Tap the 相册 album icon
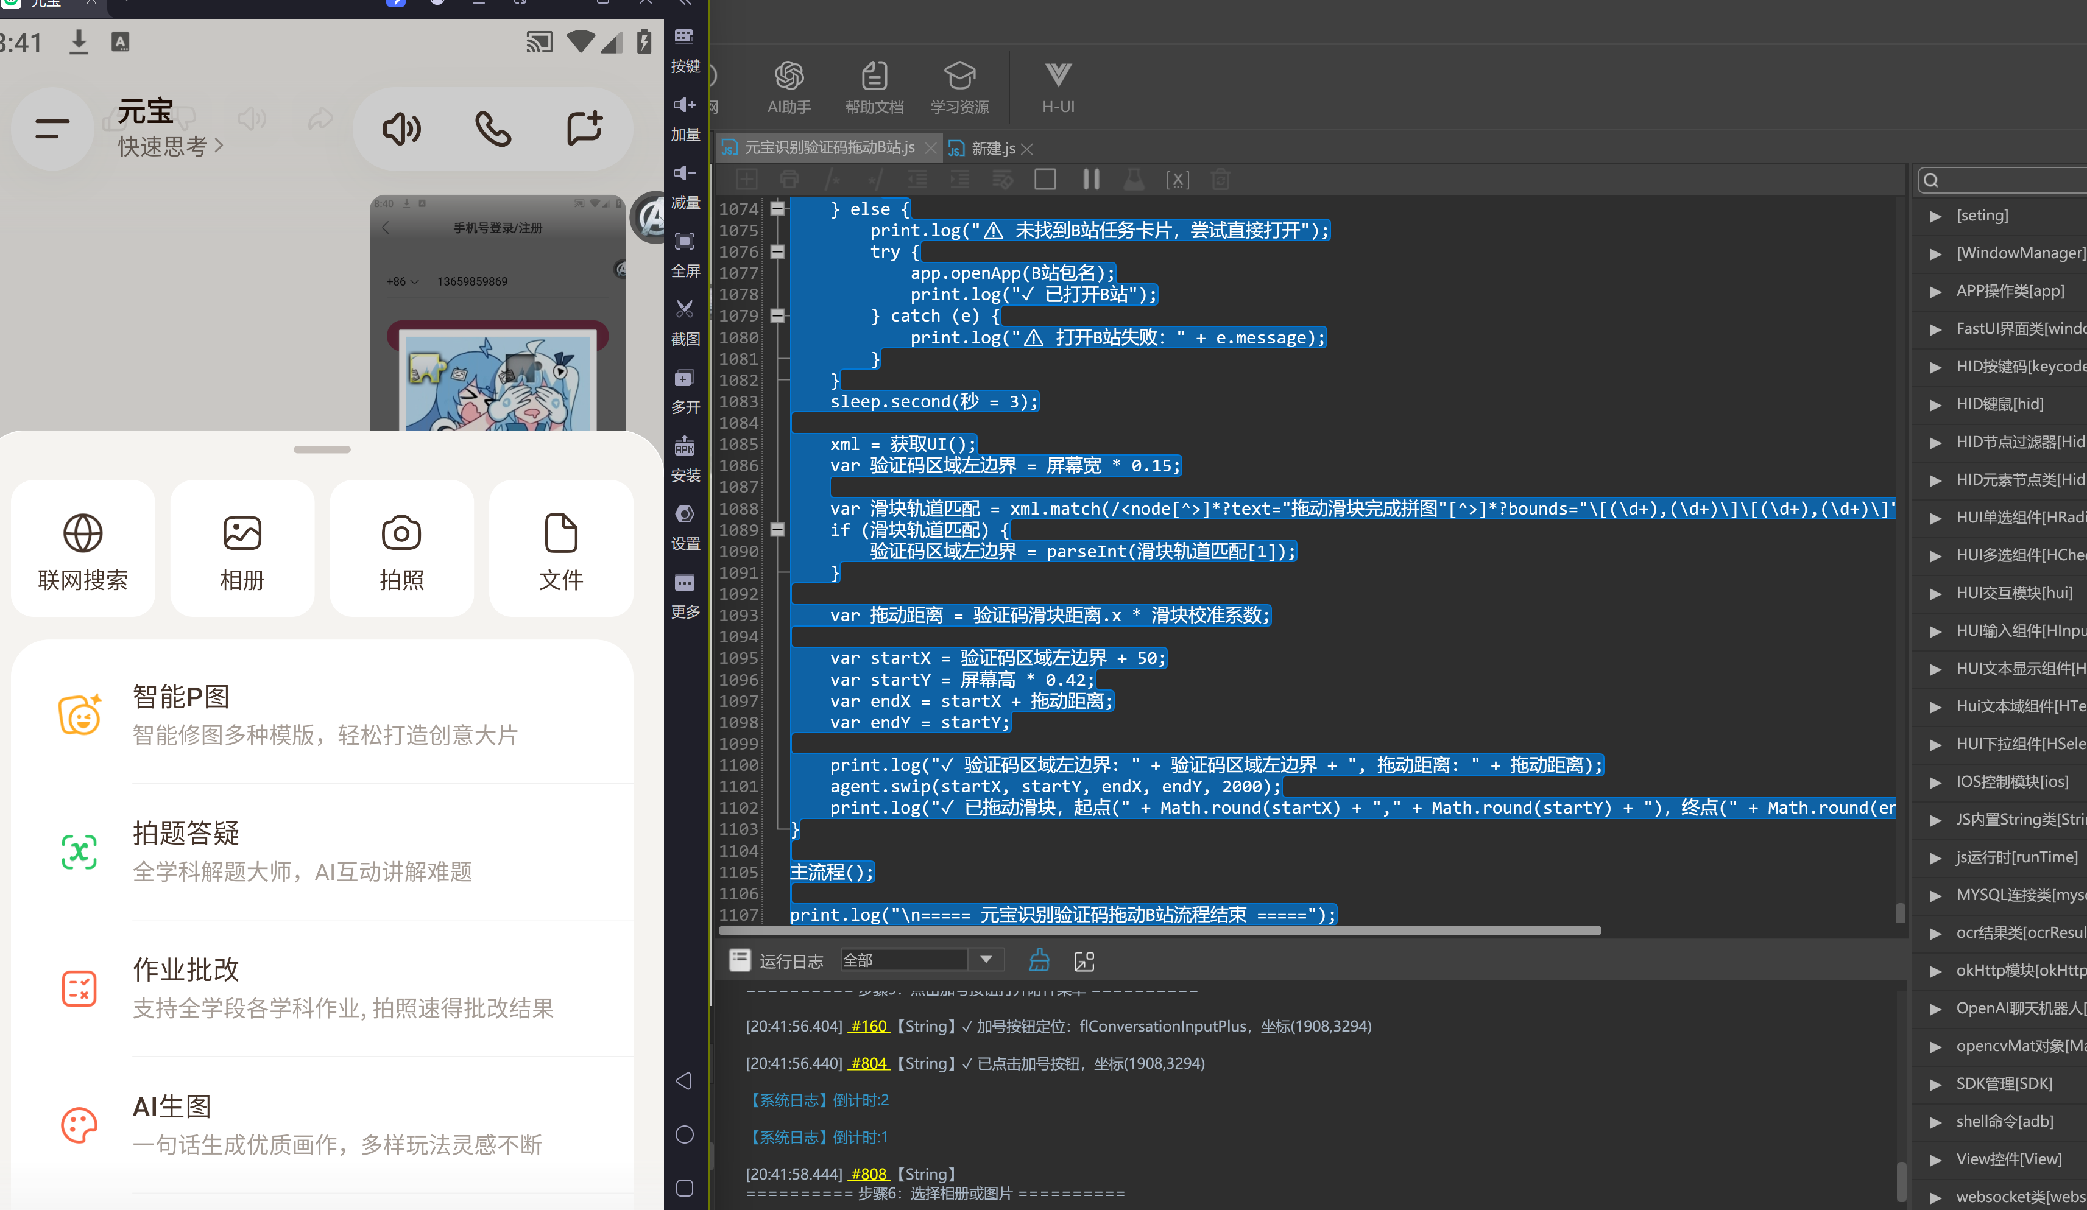2087x1210 pixels. (242, 548)
